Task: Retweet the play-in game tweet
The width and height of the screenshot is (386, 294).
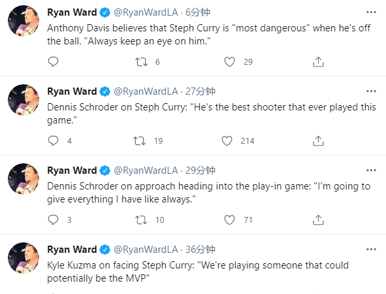Action: click(141, 220)
